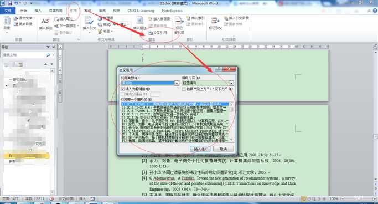Switch to the 开始 ribbon tab
The height and width of the screenshot is (204, 378).
23,11
